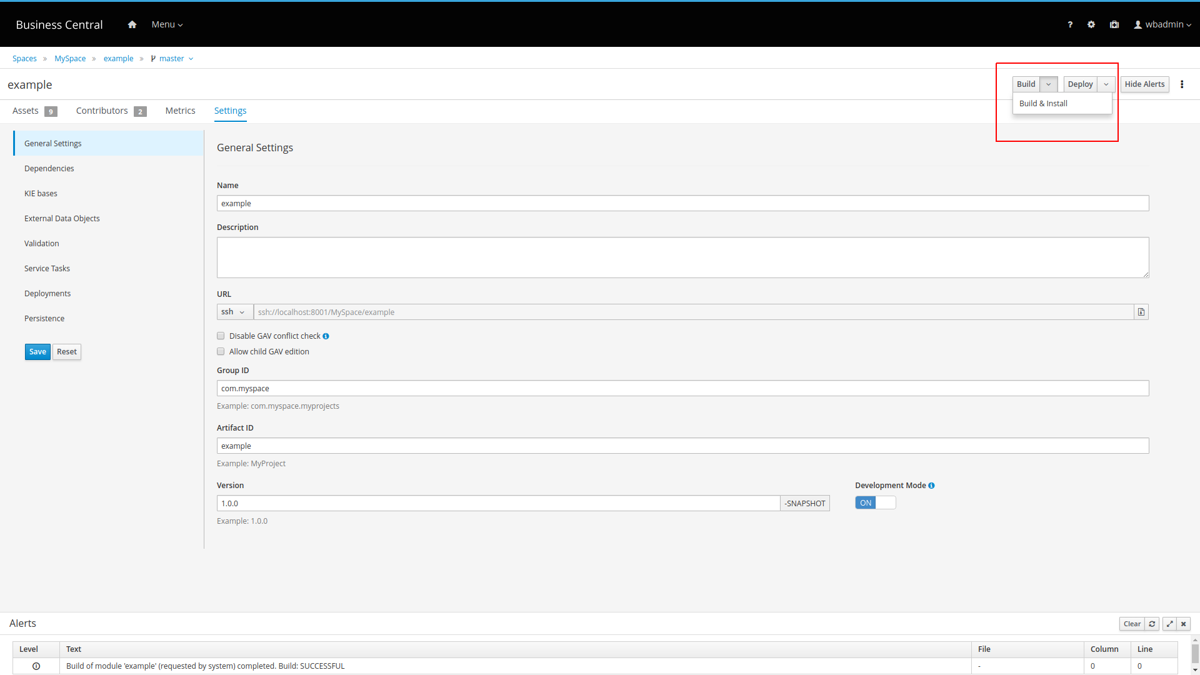1200x675 pixels.
Task: Click the help question mark icon
Action: pyautogui.click(x=1070, y=24)
